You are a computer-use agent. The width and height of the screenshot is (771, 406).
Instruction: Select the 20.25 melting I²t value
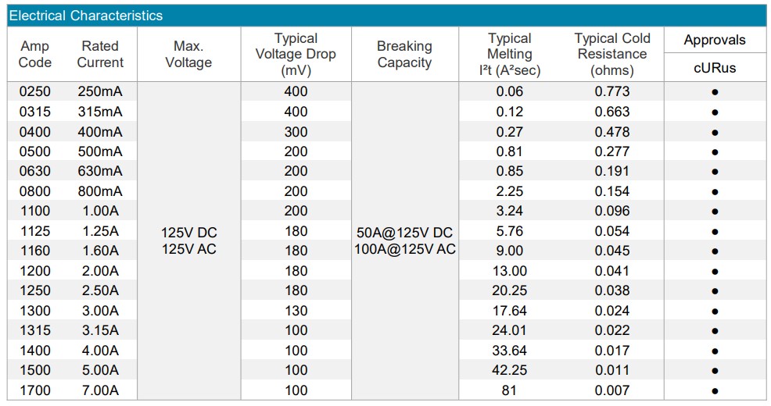pyautogui.click(x=510, y=290)
